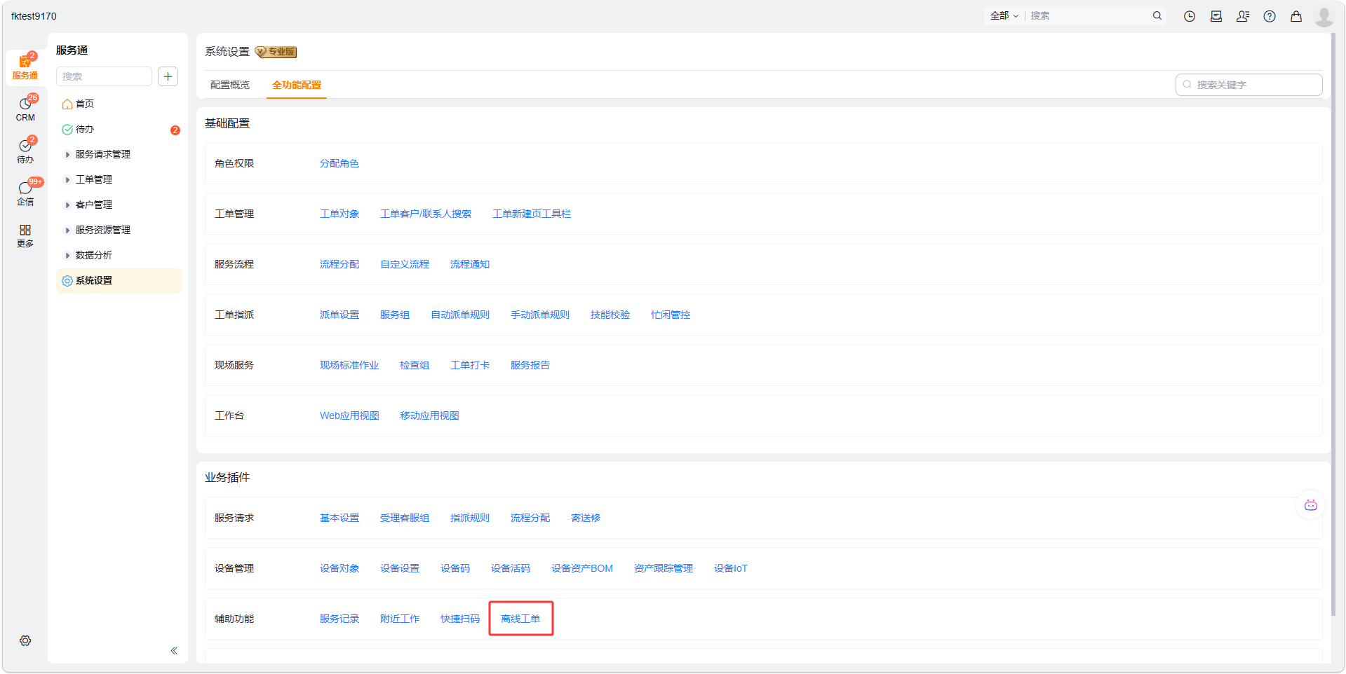Select 系统设置 in the sidebar
The image size is (1346, 674).
pos(119,281)
